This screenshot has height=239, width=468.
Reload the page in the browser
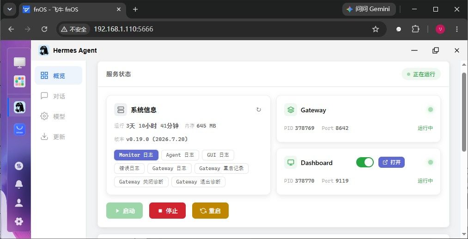pos(44,29)
